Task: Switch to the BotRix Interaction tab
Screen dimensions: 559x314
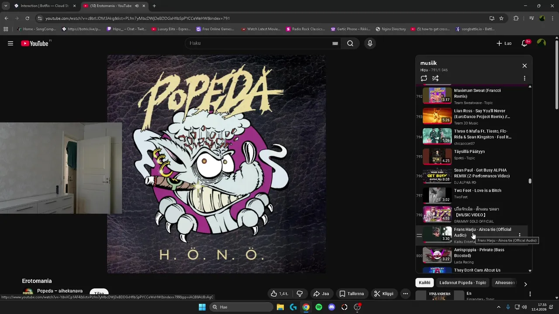Action: [x=45, y=6]
